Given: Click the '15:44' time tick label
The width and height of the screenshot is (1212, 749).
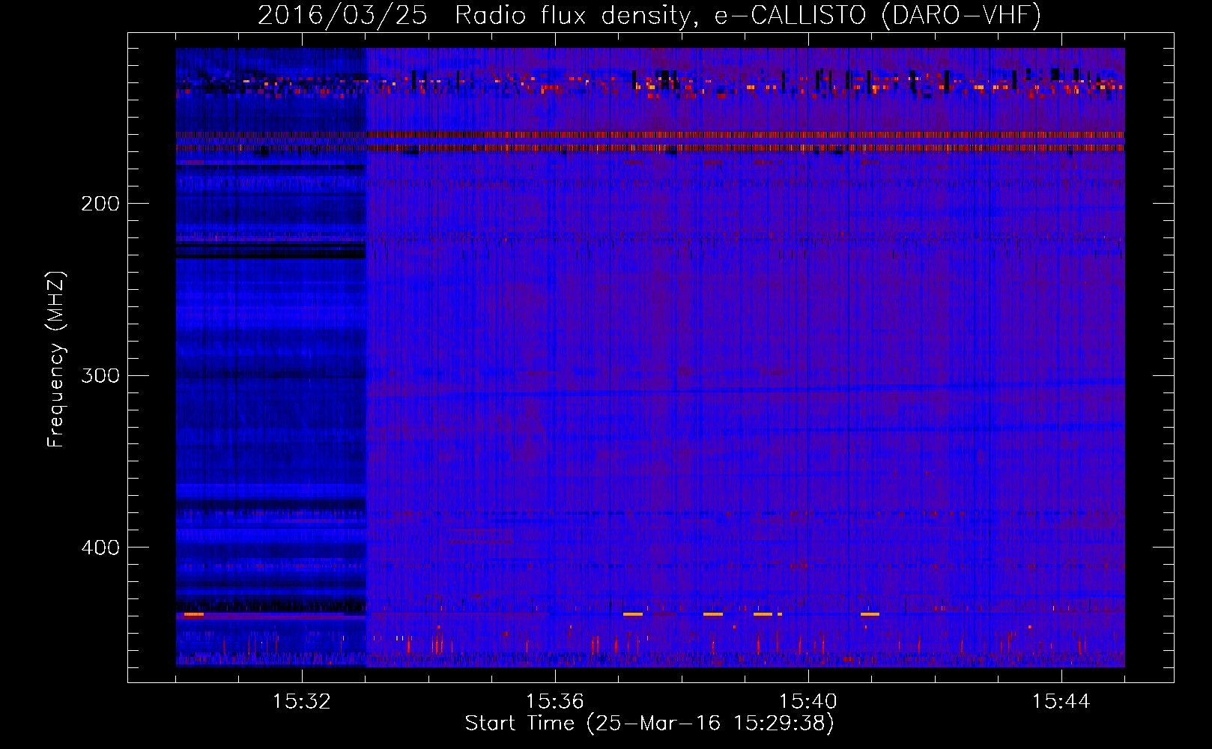Looking at the screenshot, I should [1061, 702].
